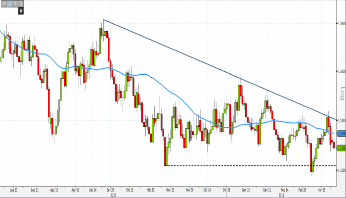
Task: Click the green 1.1288 last price tag
Action: click(x=342, y=148)
